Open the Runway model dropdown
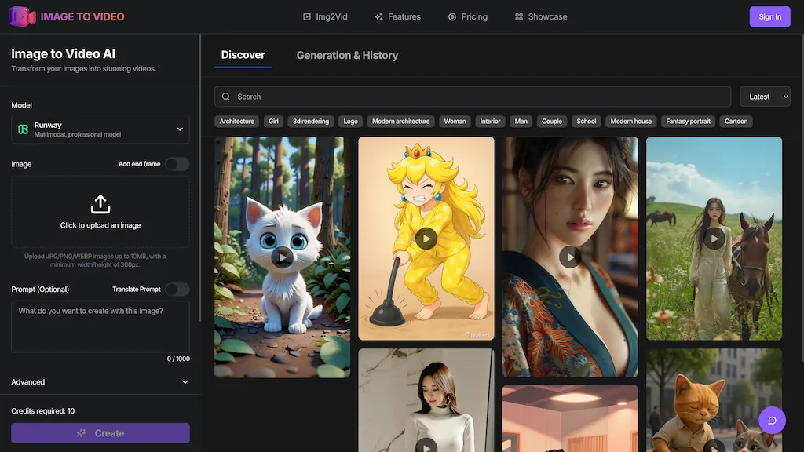The height and width of the screenshot is (452, 804). [100, 129]
